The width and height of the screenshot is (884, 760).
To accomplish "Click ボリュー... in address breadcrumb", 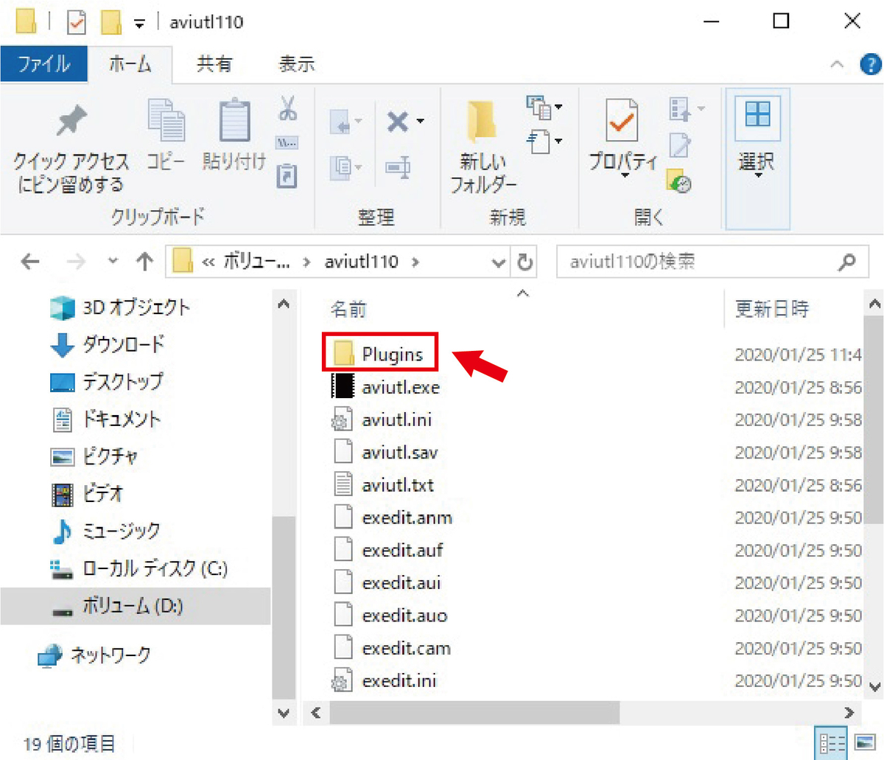I will [256, 262].
